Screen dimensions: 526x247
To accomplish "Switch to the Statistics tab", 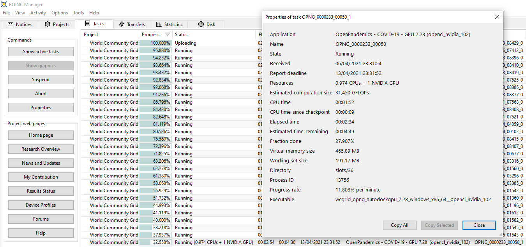I will click(169, 24).
